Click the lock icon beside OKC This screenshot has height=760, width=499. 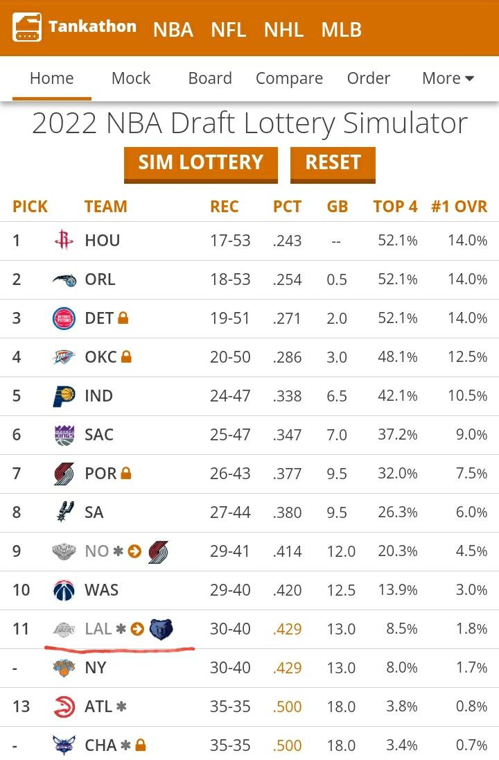tap(126, 357)
